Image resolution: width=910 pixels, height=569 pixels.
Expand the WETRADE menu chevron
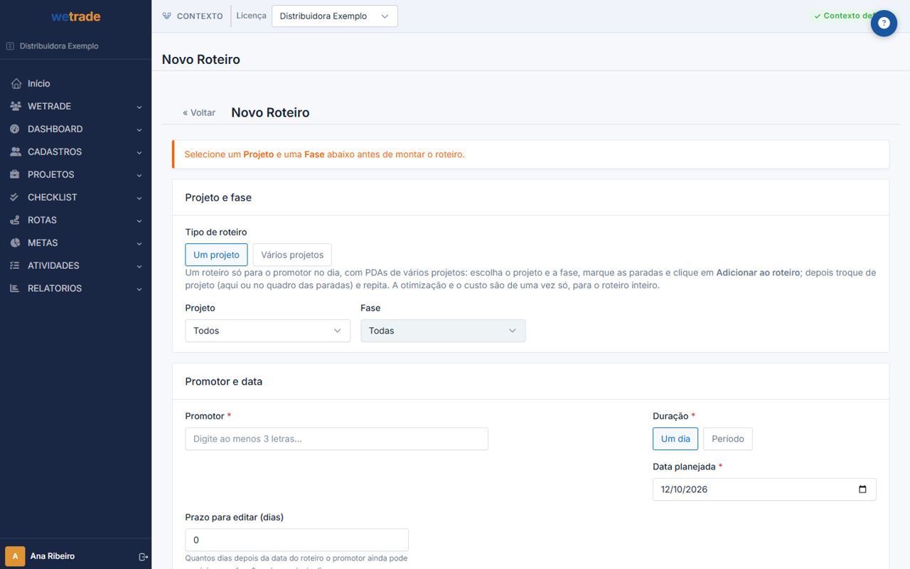pyautogui.click(x=139, y=107)
